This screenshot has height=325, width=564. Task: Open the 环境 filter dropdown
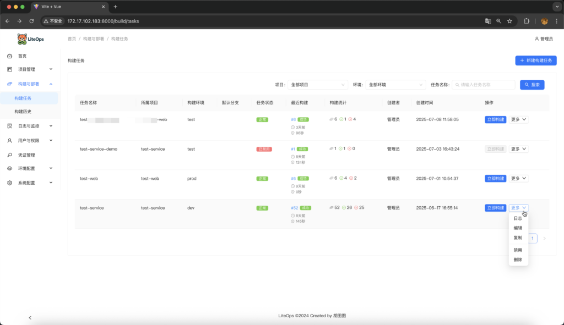click(396, 85)
